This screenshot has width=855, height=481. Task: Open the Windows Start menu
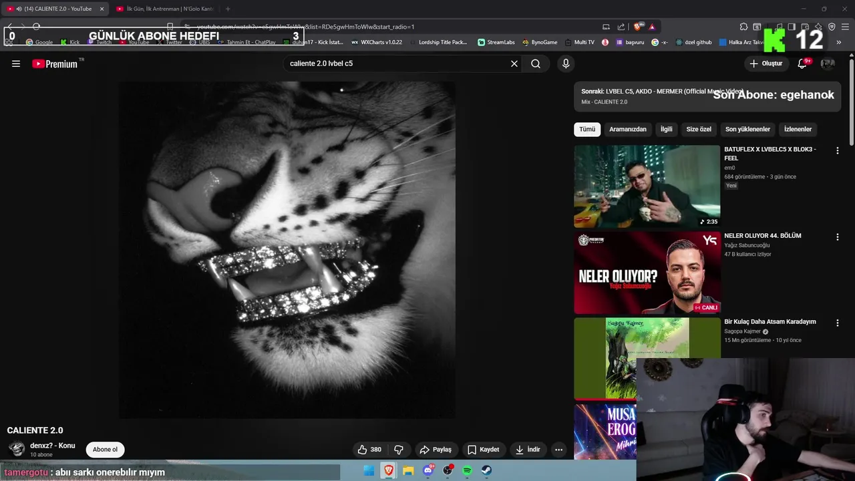[369, 471]
